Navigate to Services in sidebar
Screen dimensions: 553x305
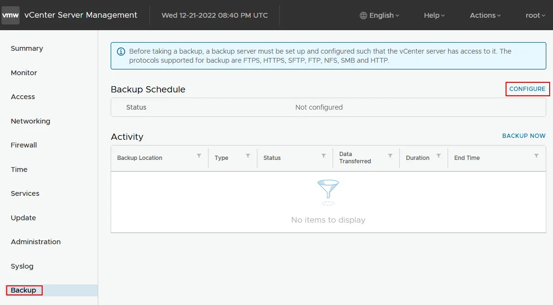pyautogui.click(x=25, y=193)
